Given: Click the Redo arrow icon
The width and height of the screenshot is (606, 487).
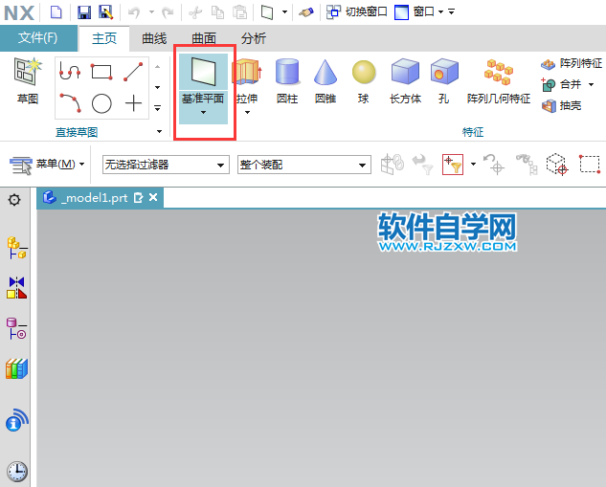Looking at the screenshot, I should 168,12.
